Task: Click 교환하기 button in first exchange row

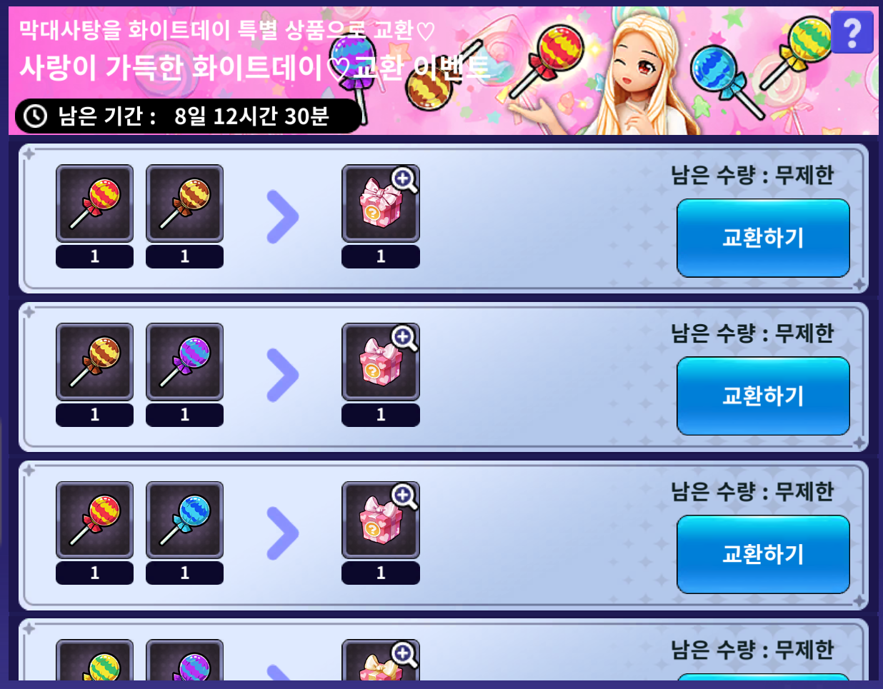Action: coord(763,238)
